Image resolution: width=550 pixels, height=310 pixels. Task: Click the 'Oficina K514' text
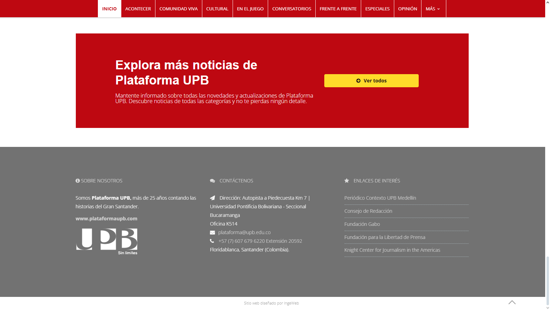coord(224,224)
